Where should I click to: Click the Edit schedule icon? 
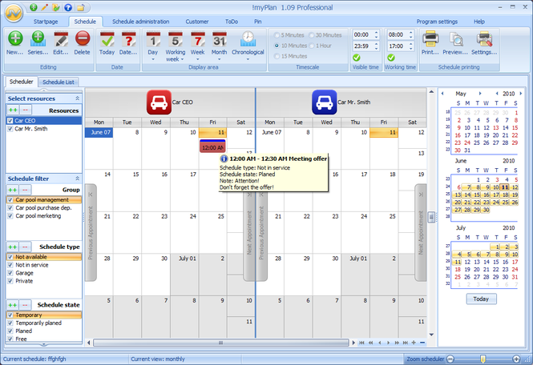(61, 38)
